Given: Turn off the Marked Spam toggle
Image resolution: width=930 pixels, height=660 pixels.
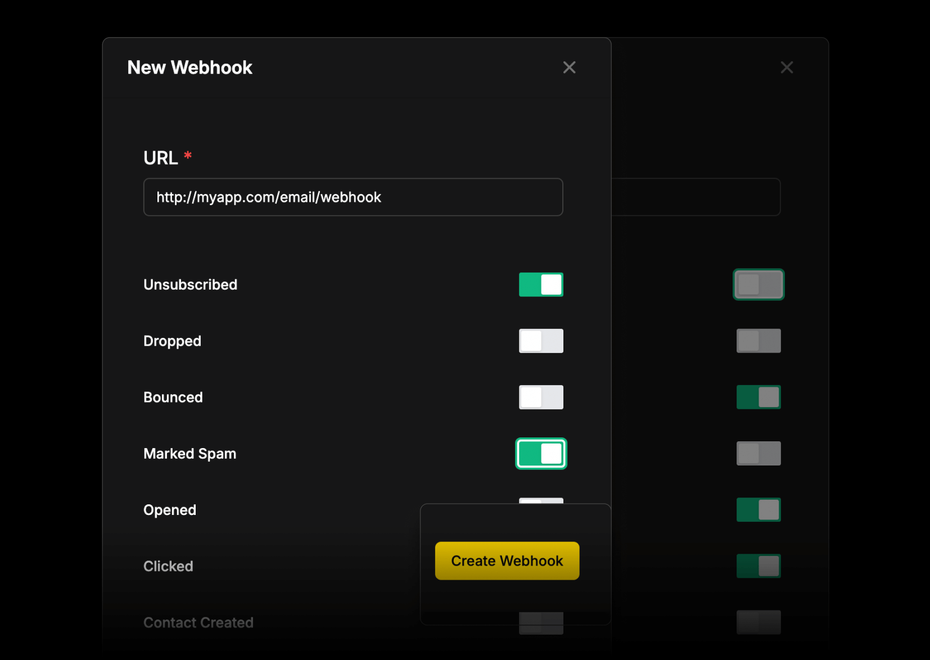Looking at the screenshot, I should (541, 453).
